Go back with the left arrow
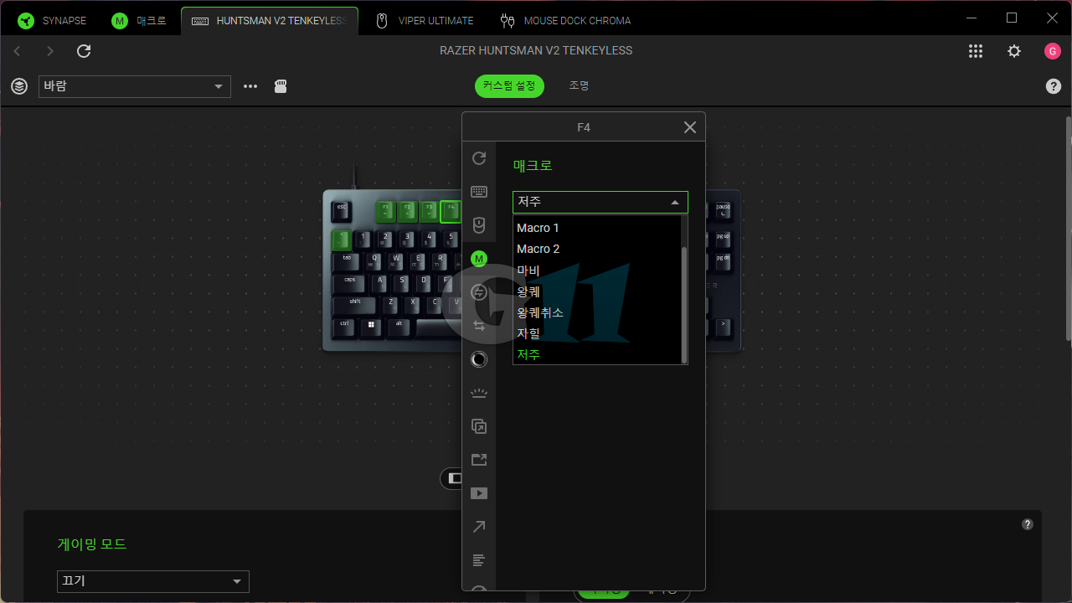 [17, 51]
